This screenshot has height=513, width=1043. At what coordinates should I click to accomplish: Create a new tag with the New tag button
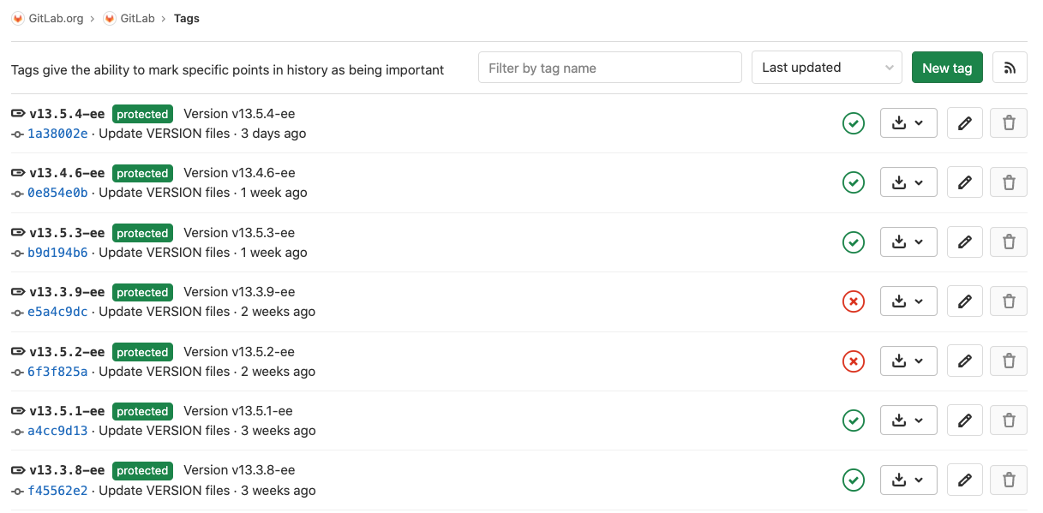(x=947, y=67)
